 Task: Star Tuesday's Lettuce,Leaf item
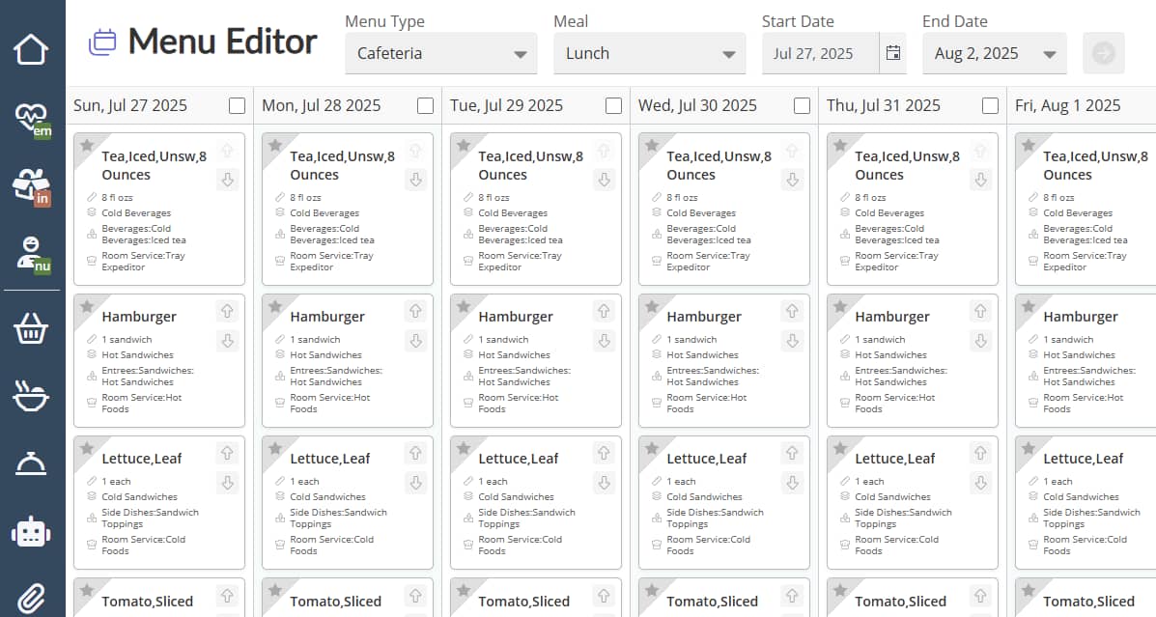pos(464,448)
